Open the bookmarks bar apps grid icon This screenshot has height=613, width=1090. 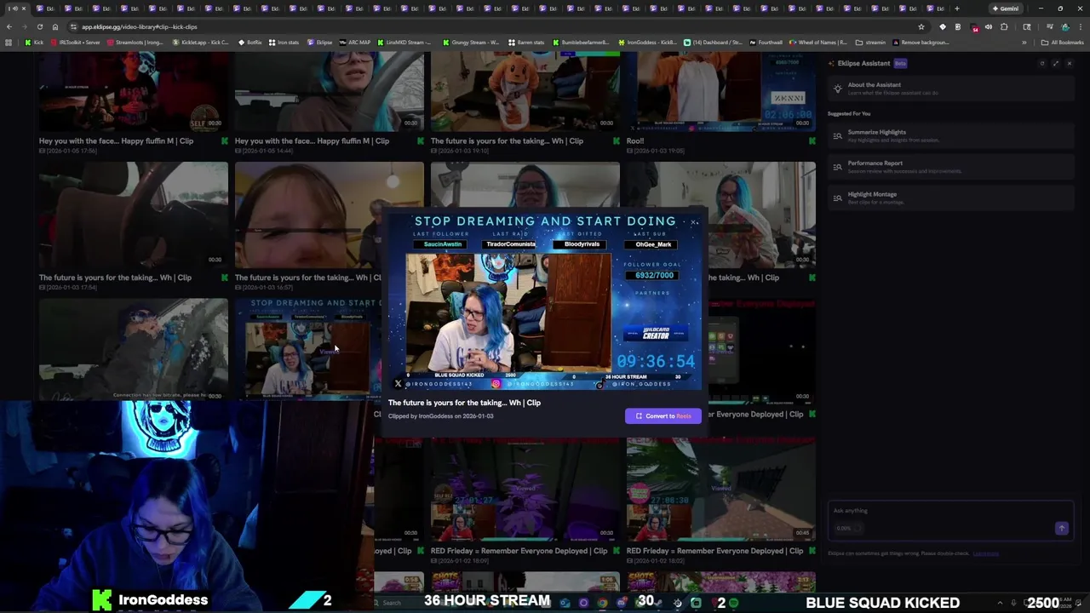coord(9,42)
